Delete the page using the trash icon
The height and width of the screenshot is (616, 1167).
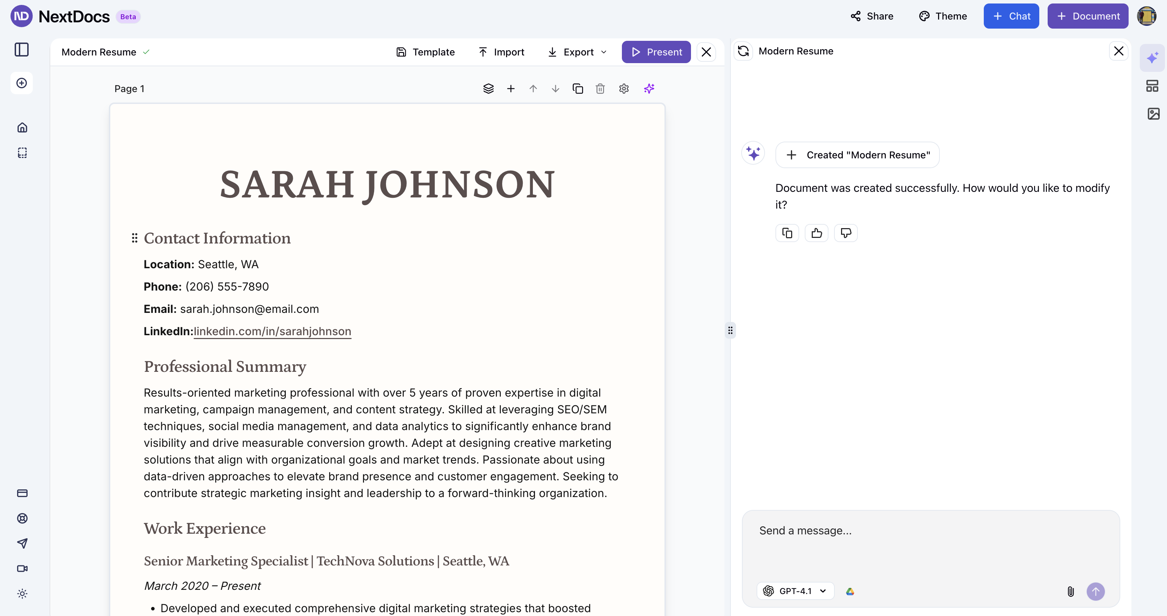tap(600, 89)
